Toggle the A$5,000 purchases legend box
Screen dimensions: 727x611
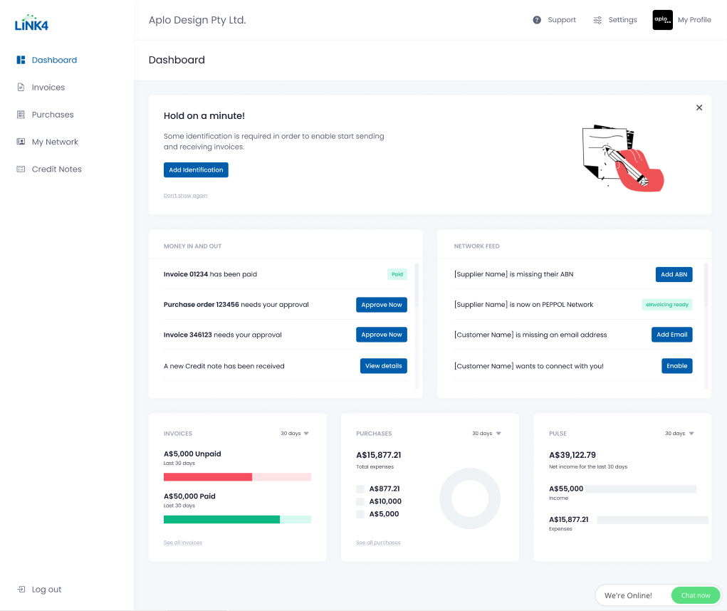point(360,514)
